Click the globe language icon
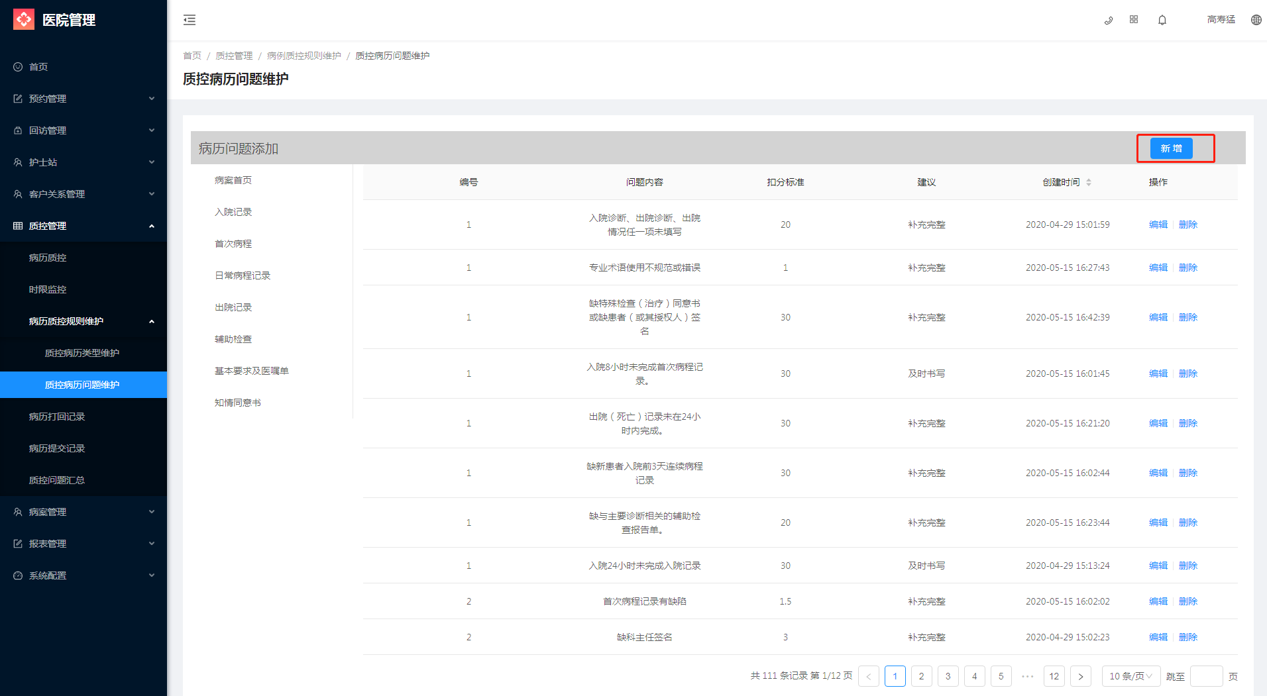 (1256, 20)
